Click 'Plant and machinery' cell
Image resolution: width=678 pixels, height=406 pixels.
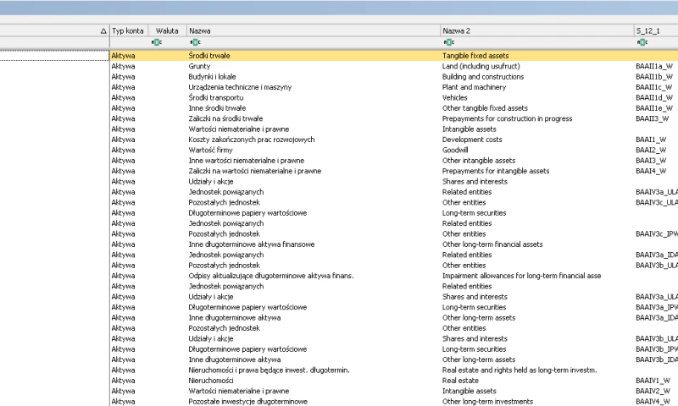(474, 87)
